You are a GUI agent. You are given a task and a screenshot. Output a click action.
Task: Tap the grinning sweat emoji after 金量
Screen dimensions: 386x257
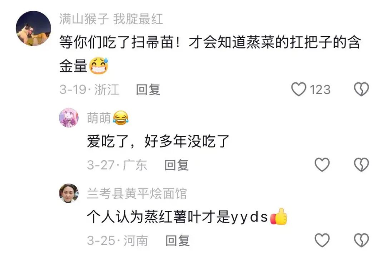tap(99, 66)
